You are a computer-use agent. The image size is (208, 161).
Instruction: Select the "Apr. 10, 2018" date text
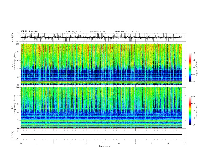73,32
